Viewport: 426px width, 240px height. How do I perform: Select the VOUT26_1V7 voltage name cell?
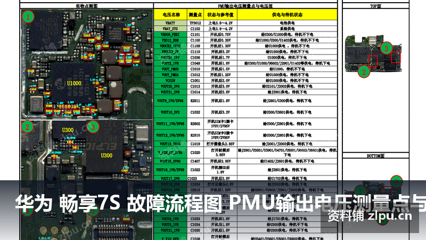tap(170, 58)
